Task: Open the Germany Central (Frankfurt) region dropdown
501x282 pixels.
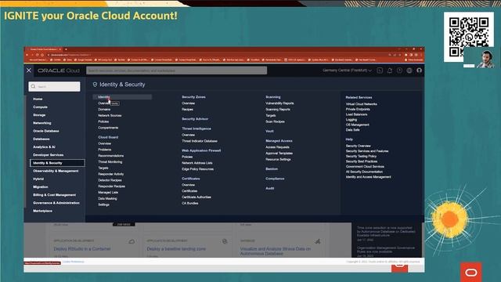Action: [347, 70]
